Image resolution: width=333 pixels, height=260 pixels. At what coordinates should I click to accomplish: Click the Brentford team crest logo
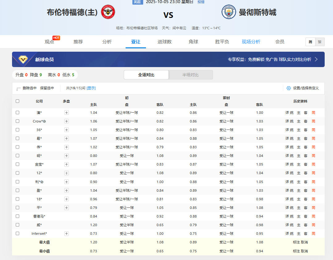(x=108, y=12)
